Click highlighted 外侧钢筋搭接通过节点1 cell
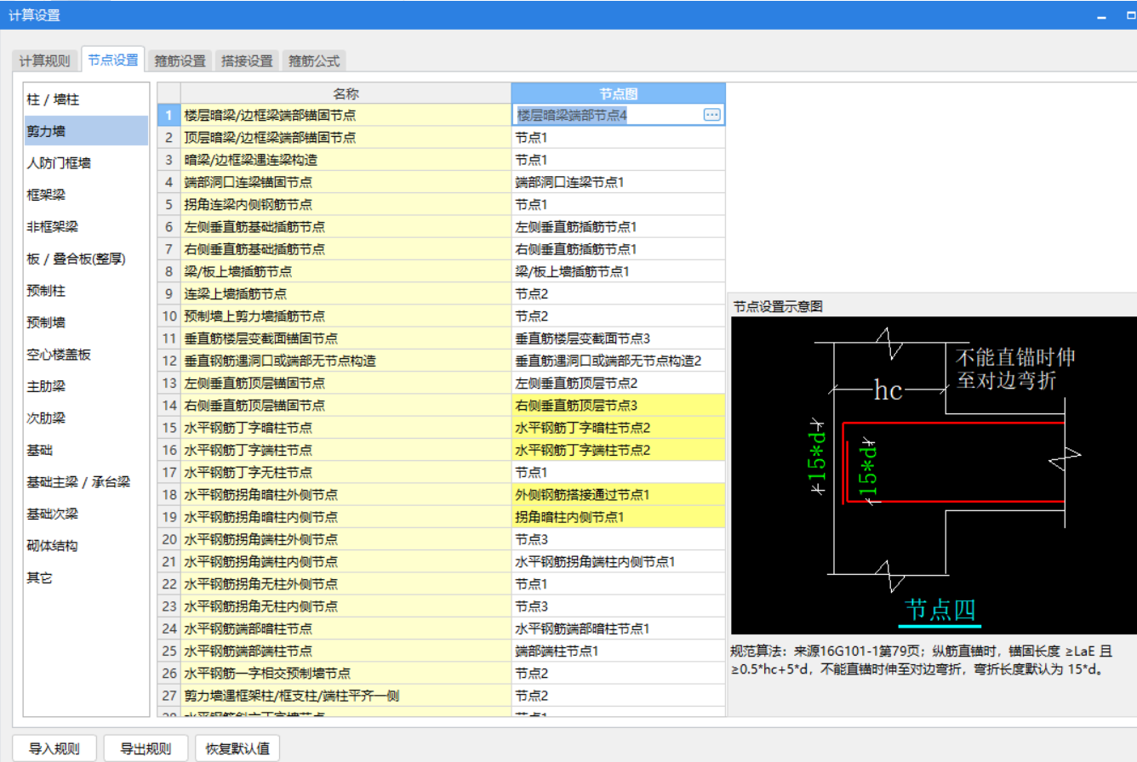This screenshot has width=1137, height=762. (x=619, y=495)
